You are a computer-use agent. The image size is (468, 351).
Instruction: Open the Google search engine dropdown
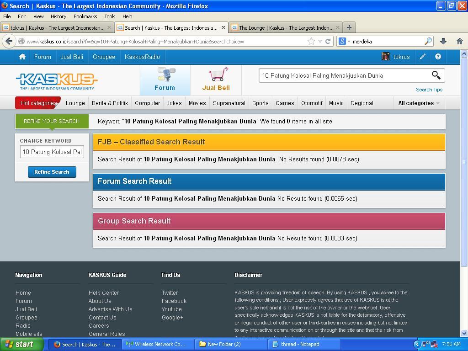point(349,42)
